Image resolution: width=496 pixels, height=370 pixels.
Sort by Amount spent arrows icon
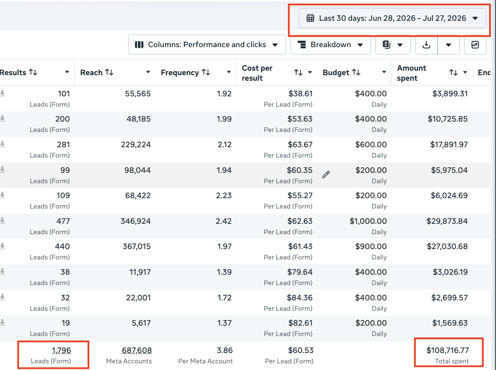(x=453, y=72)
